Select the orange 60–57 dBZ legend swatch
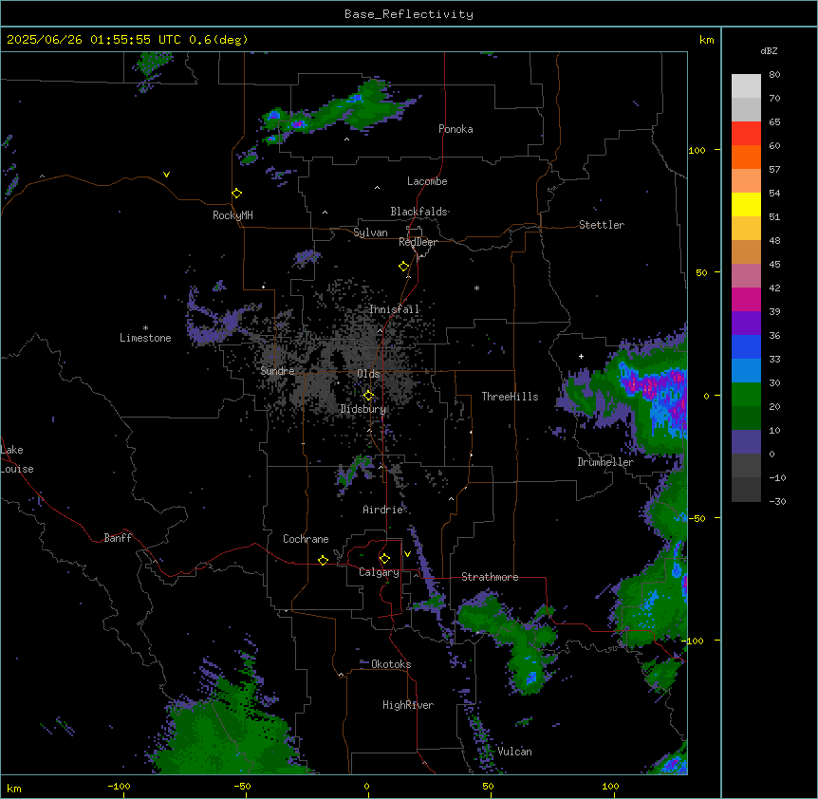 click(746, 157)
